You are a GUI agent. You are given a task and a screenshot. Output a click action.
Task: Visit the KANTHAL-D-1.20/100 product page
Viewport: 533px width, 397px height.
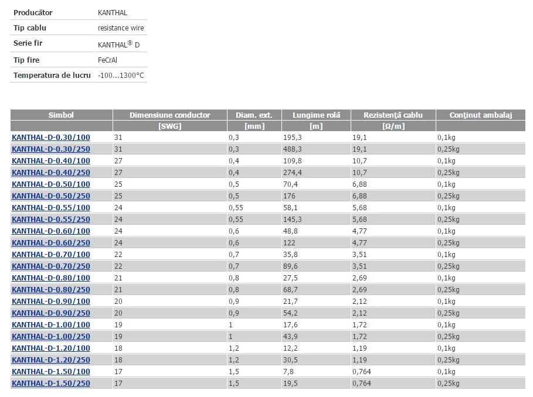coord(51,348)
